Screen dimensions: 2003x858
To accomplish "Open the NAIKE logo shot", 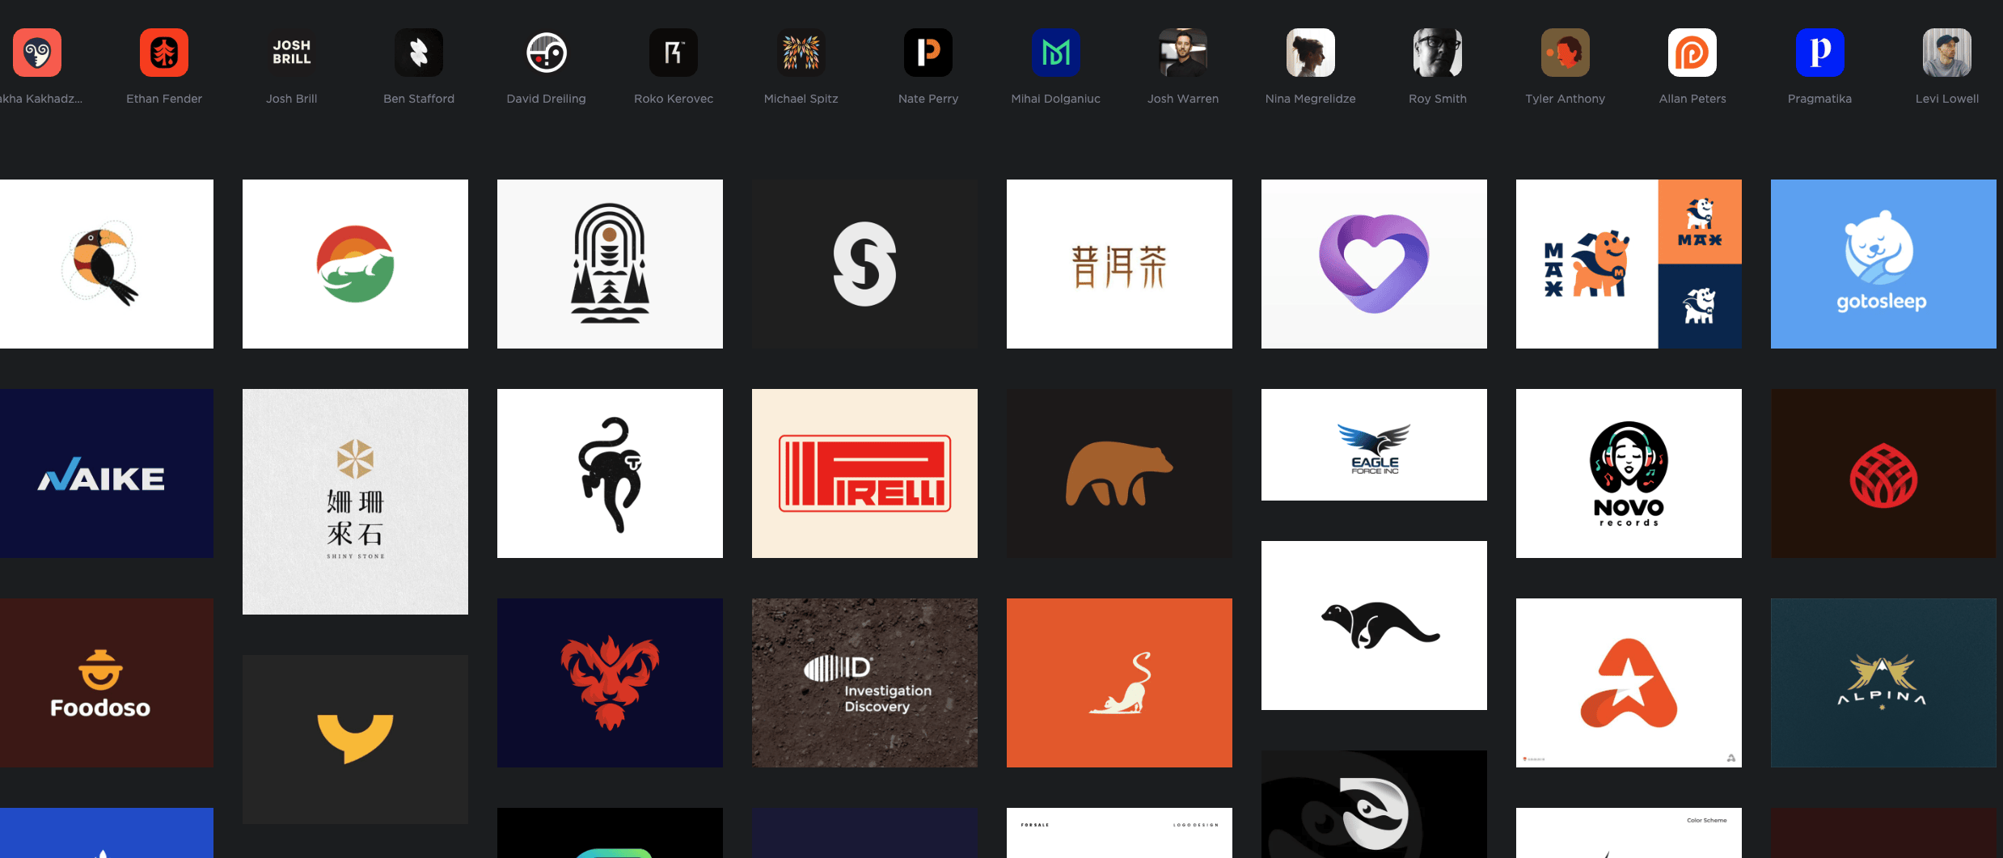I will (x=107, y=473).
